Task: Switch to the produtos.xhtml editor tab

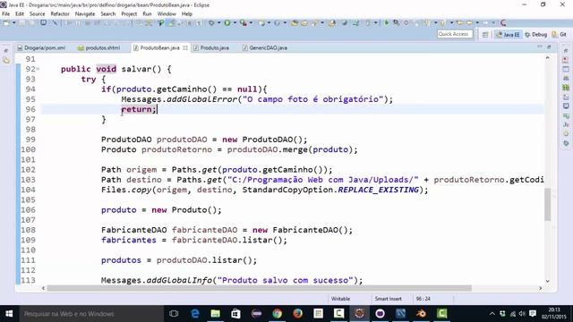Action: (x=99, y=47)
